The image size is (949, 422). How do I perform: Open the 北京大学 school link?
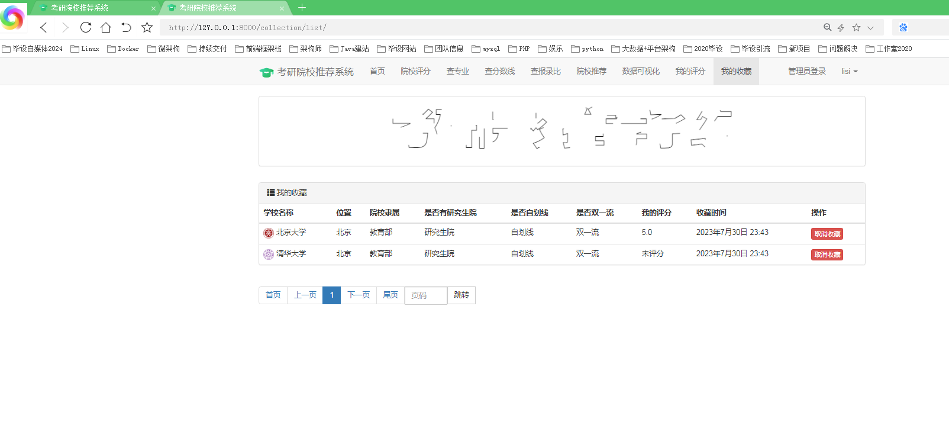coord(291,233)
